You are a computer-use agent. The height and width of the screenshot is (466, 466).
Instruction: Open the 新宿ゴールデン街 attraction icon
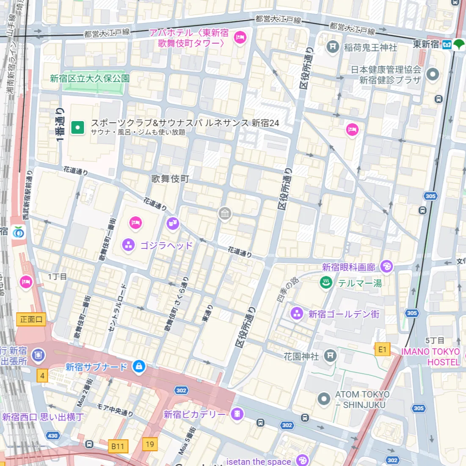click(x=296, y=313)
